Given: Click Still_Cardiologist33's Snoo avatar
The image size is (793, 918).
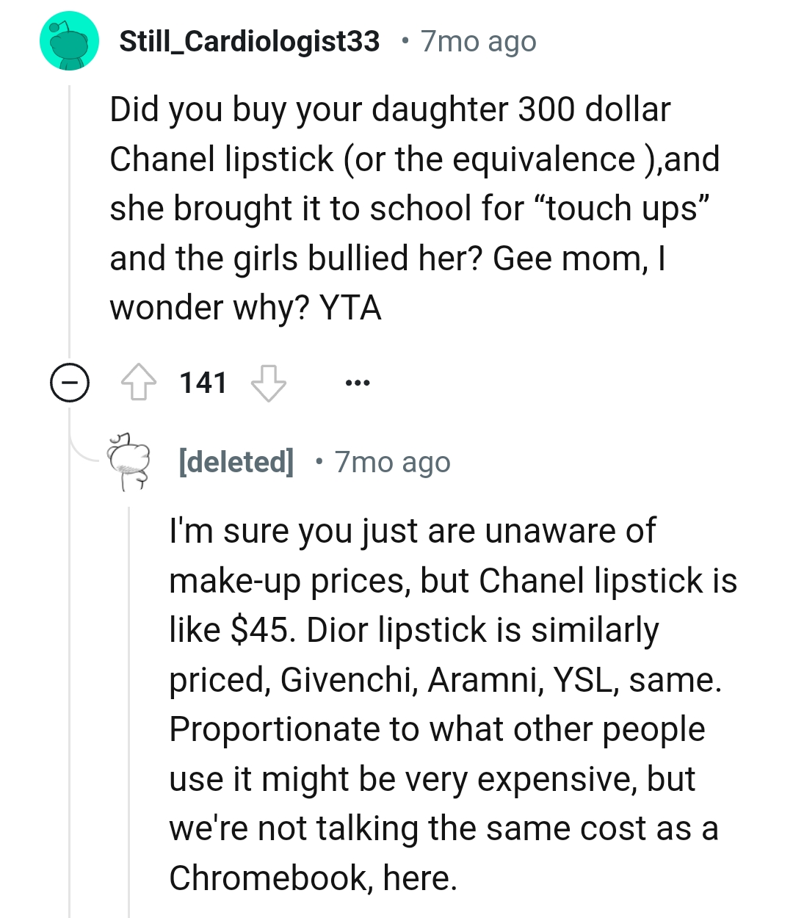Looking at the screenshot, I should (69, 40).
